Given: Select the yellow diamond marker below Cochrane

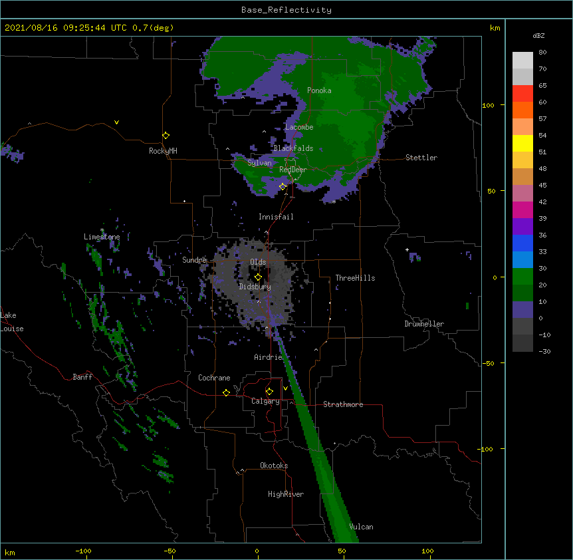Looking at the screenshot, I should tap(226, 392).
